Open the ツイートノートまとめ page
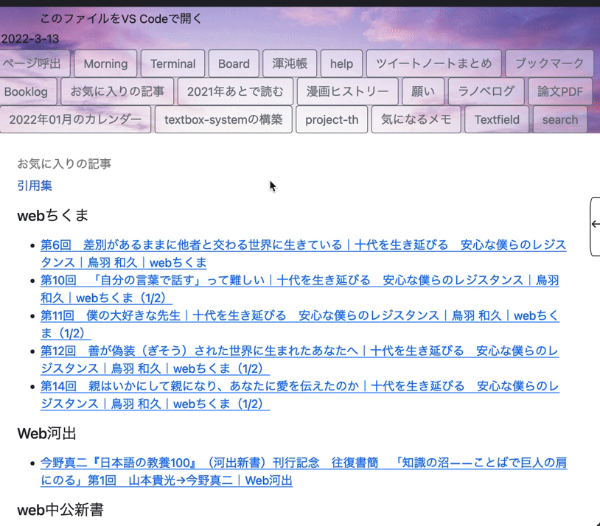This screenshot has width=600, height=526. click(434, 63)
